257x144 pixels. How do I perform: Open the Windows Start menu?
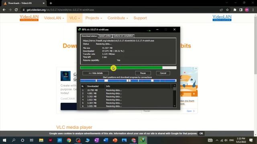(x=4, y=140)
